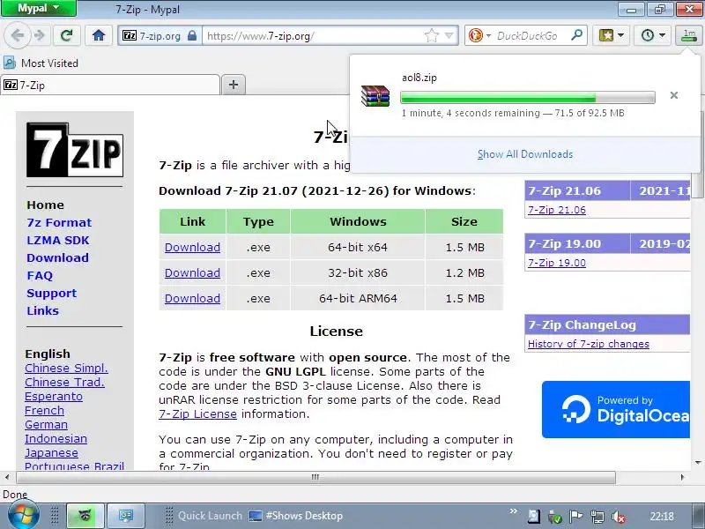The image size is (705, 529).
Task: Click the Action Center flag tray icon
Action: 576,517
